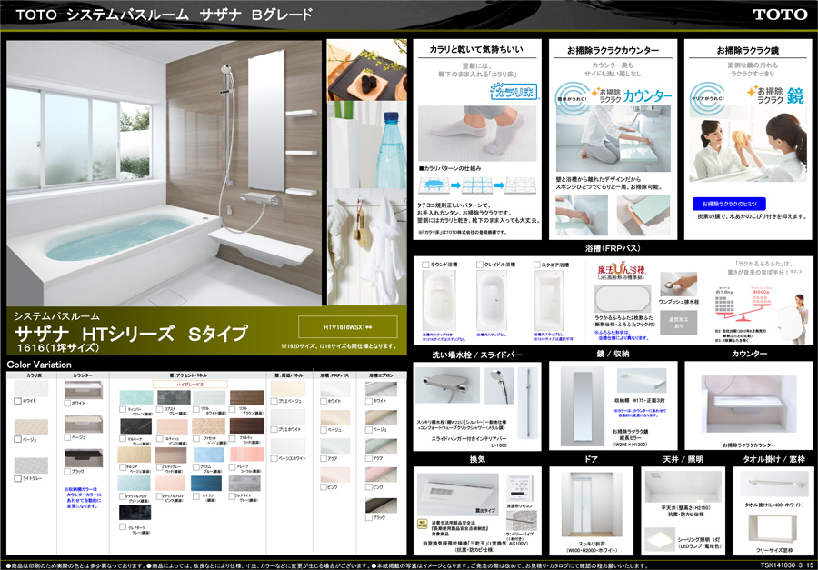Select the マルキーナグレー black marble swatch
The height and width of the screenshot is (570, 818).
coord(135,426)
